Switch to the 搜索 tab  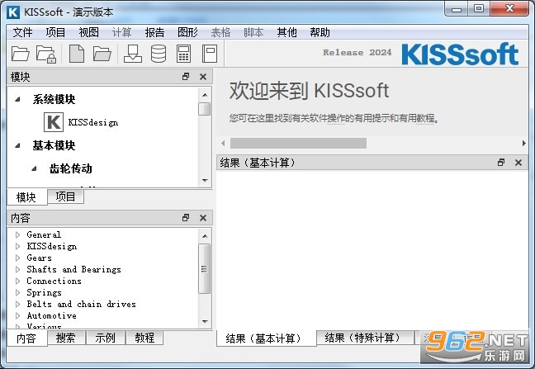66,338
